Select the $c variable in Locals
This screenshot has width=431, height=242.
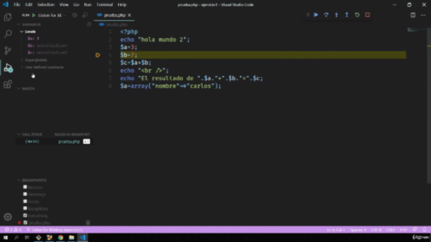[x=47, y=52]
